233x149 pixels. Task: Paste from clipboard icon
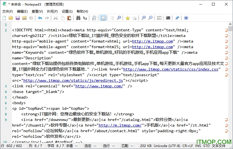[69, 18]
